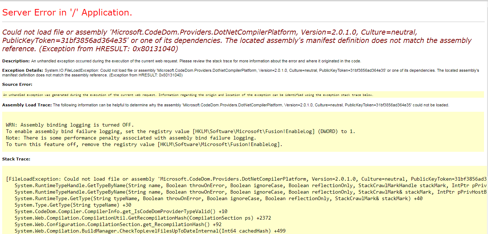Click the 'get_IsCodeDomProviderTypeValid() +10' stack line
The height and width of the screenshot is (234, 488).
point(121,211)
